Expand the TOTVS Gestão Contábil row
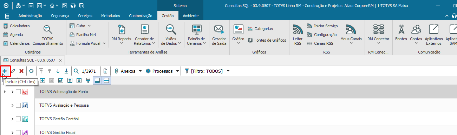The height and width of the screenshot is (135, 457). pos(12,119)
